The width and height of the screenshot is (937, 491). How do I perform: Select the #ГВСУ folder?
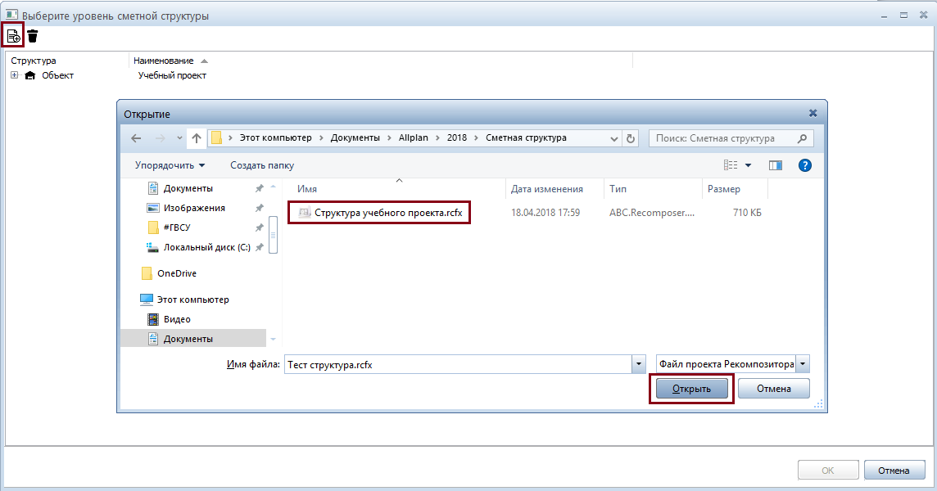coord(177,227)
